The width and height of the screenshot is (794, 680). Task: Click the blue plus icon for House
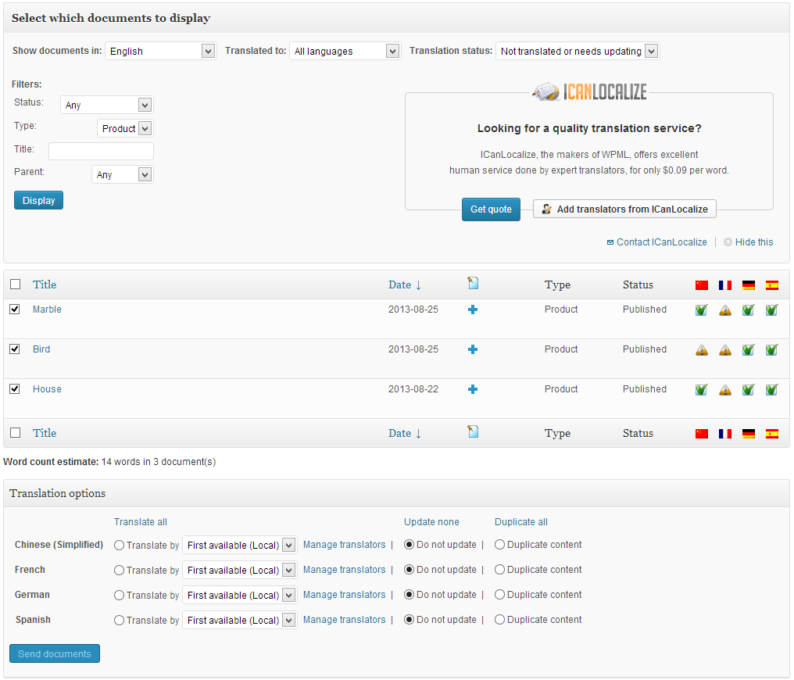pyautogui.click(x=473, y=389)
